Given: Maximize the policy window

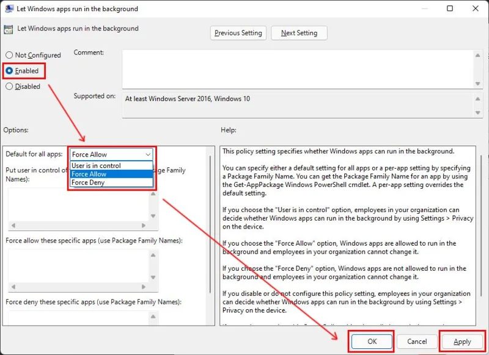Looking at the screenshot, I should click(x=450, y=9).
